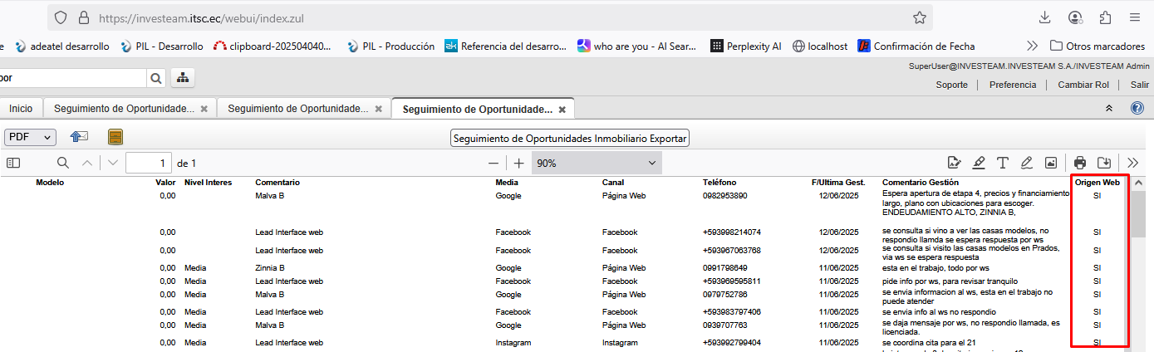Click the print icon in PDF toolbar
Screen dimensions: 1154x352
tap(1080, 163)
